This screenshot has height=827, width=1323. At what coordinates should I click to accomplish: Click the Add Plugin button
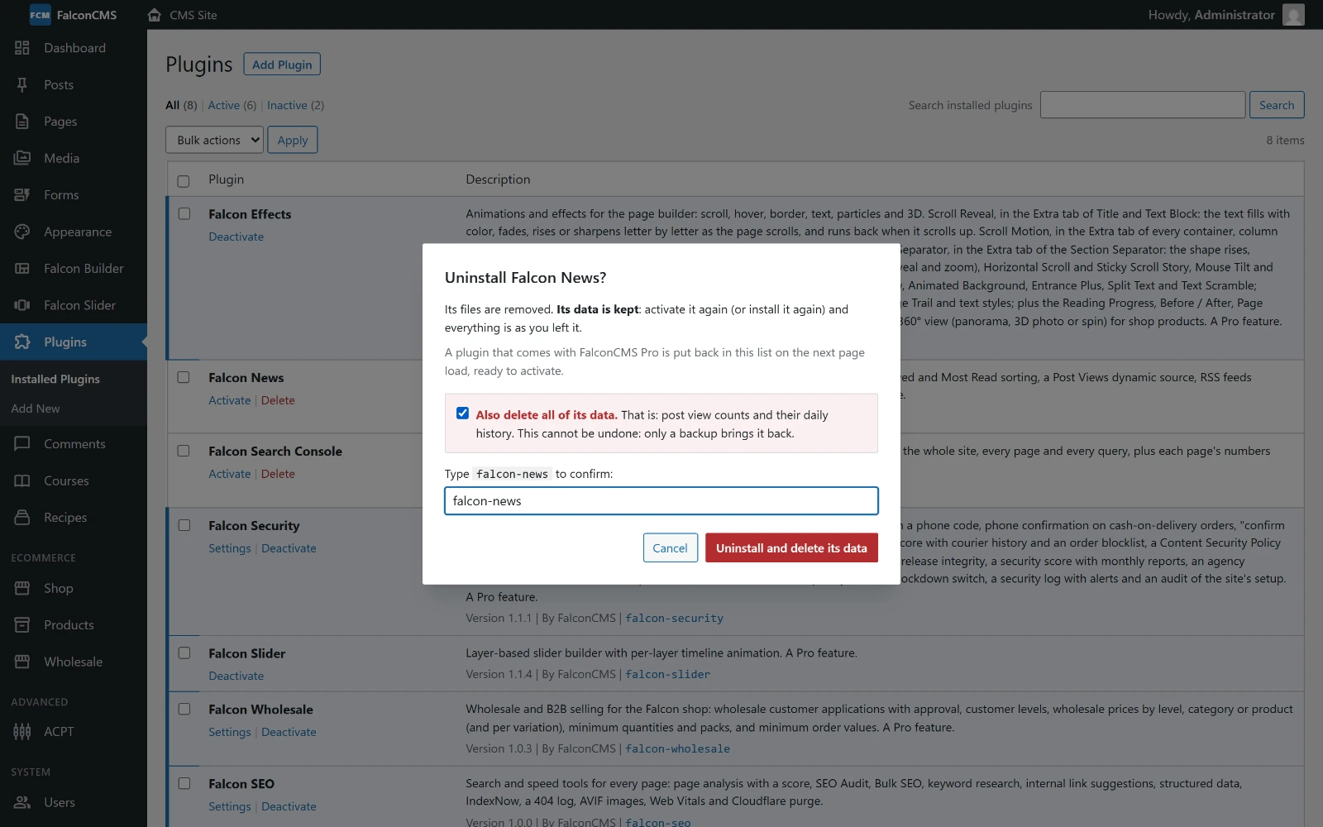282,65
